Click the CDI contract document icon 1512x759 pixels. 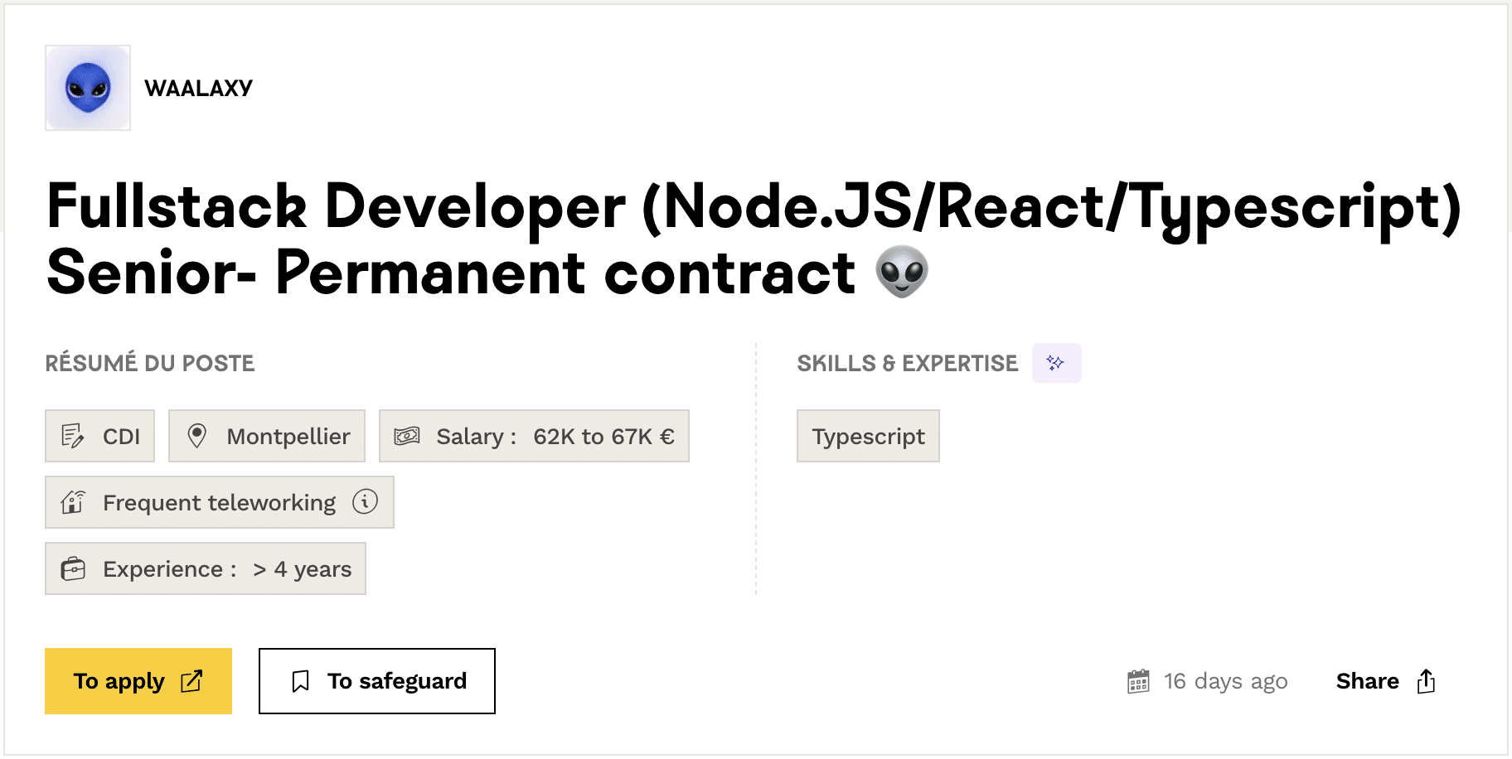pyautogui.click(x=73, y=436)
